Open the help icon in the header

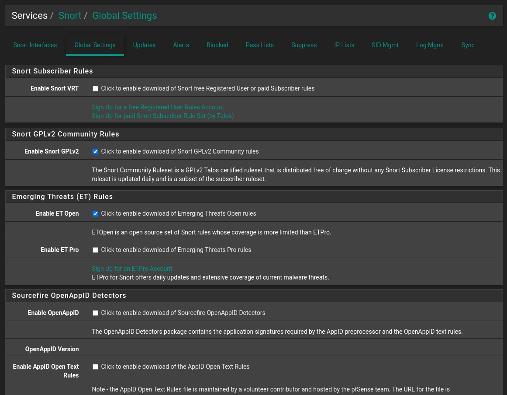point(492,16)
